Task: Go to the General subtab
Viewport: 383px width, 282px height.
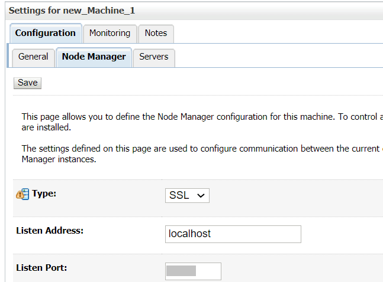Action: pyautogui.click(x=33, y=57)
